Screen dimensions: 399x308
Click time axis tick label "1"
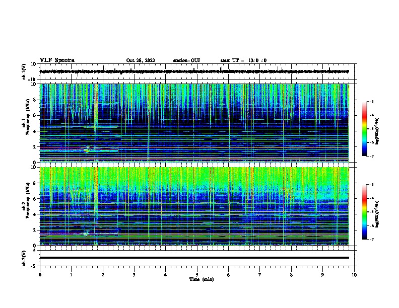click(x=71, y=275)
